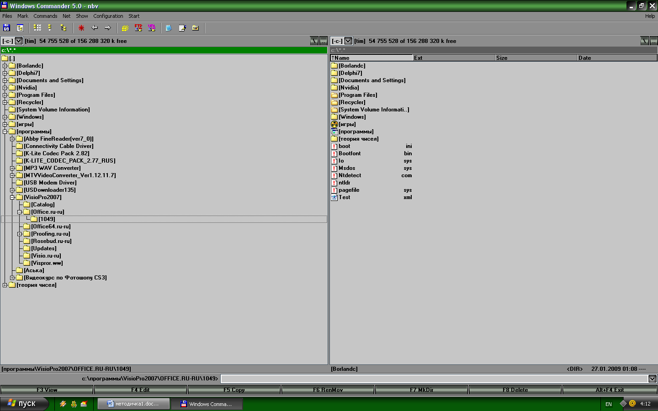
Task: Select the Program Files folder in right panel
Action: coord(358,95)
